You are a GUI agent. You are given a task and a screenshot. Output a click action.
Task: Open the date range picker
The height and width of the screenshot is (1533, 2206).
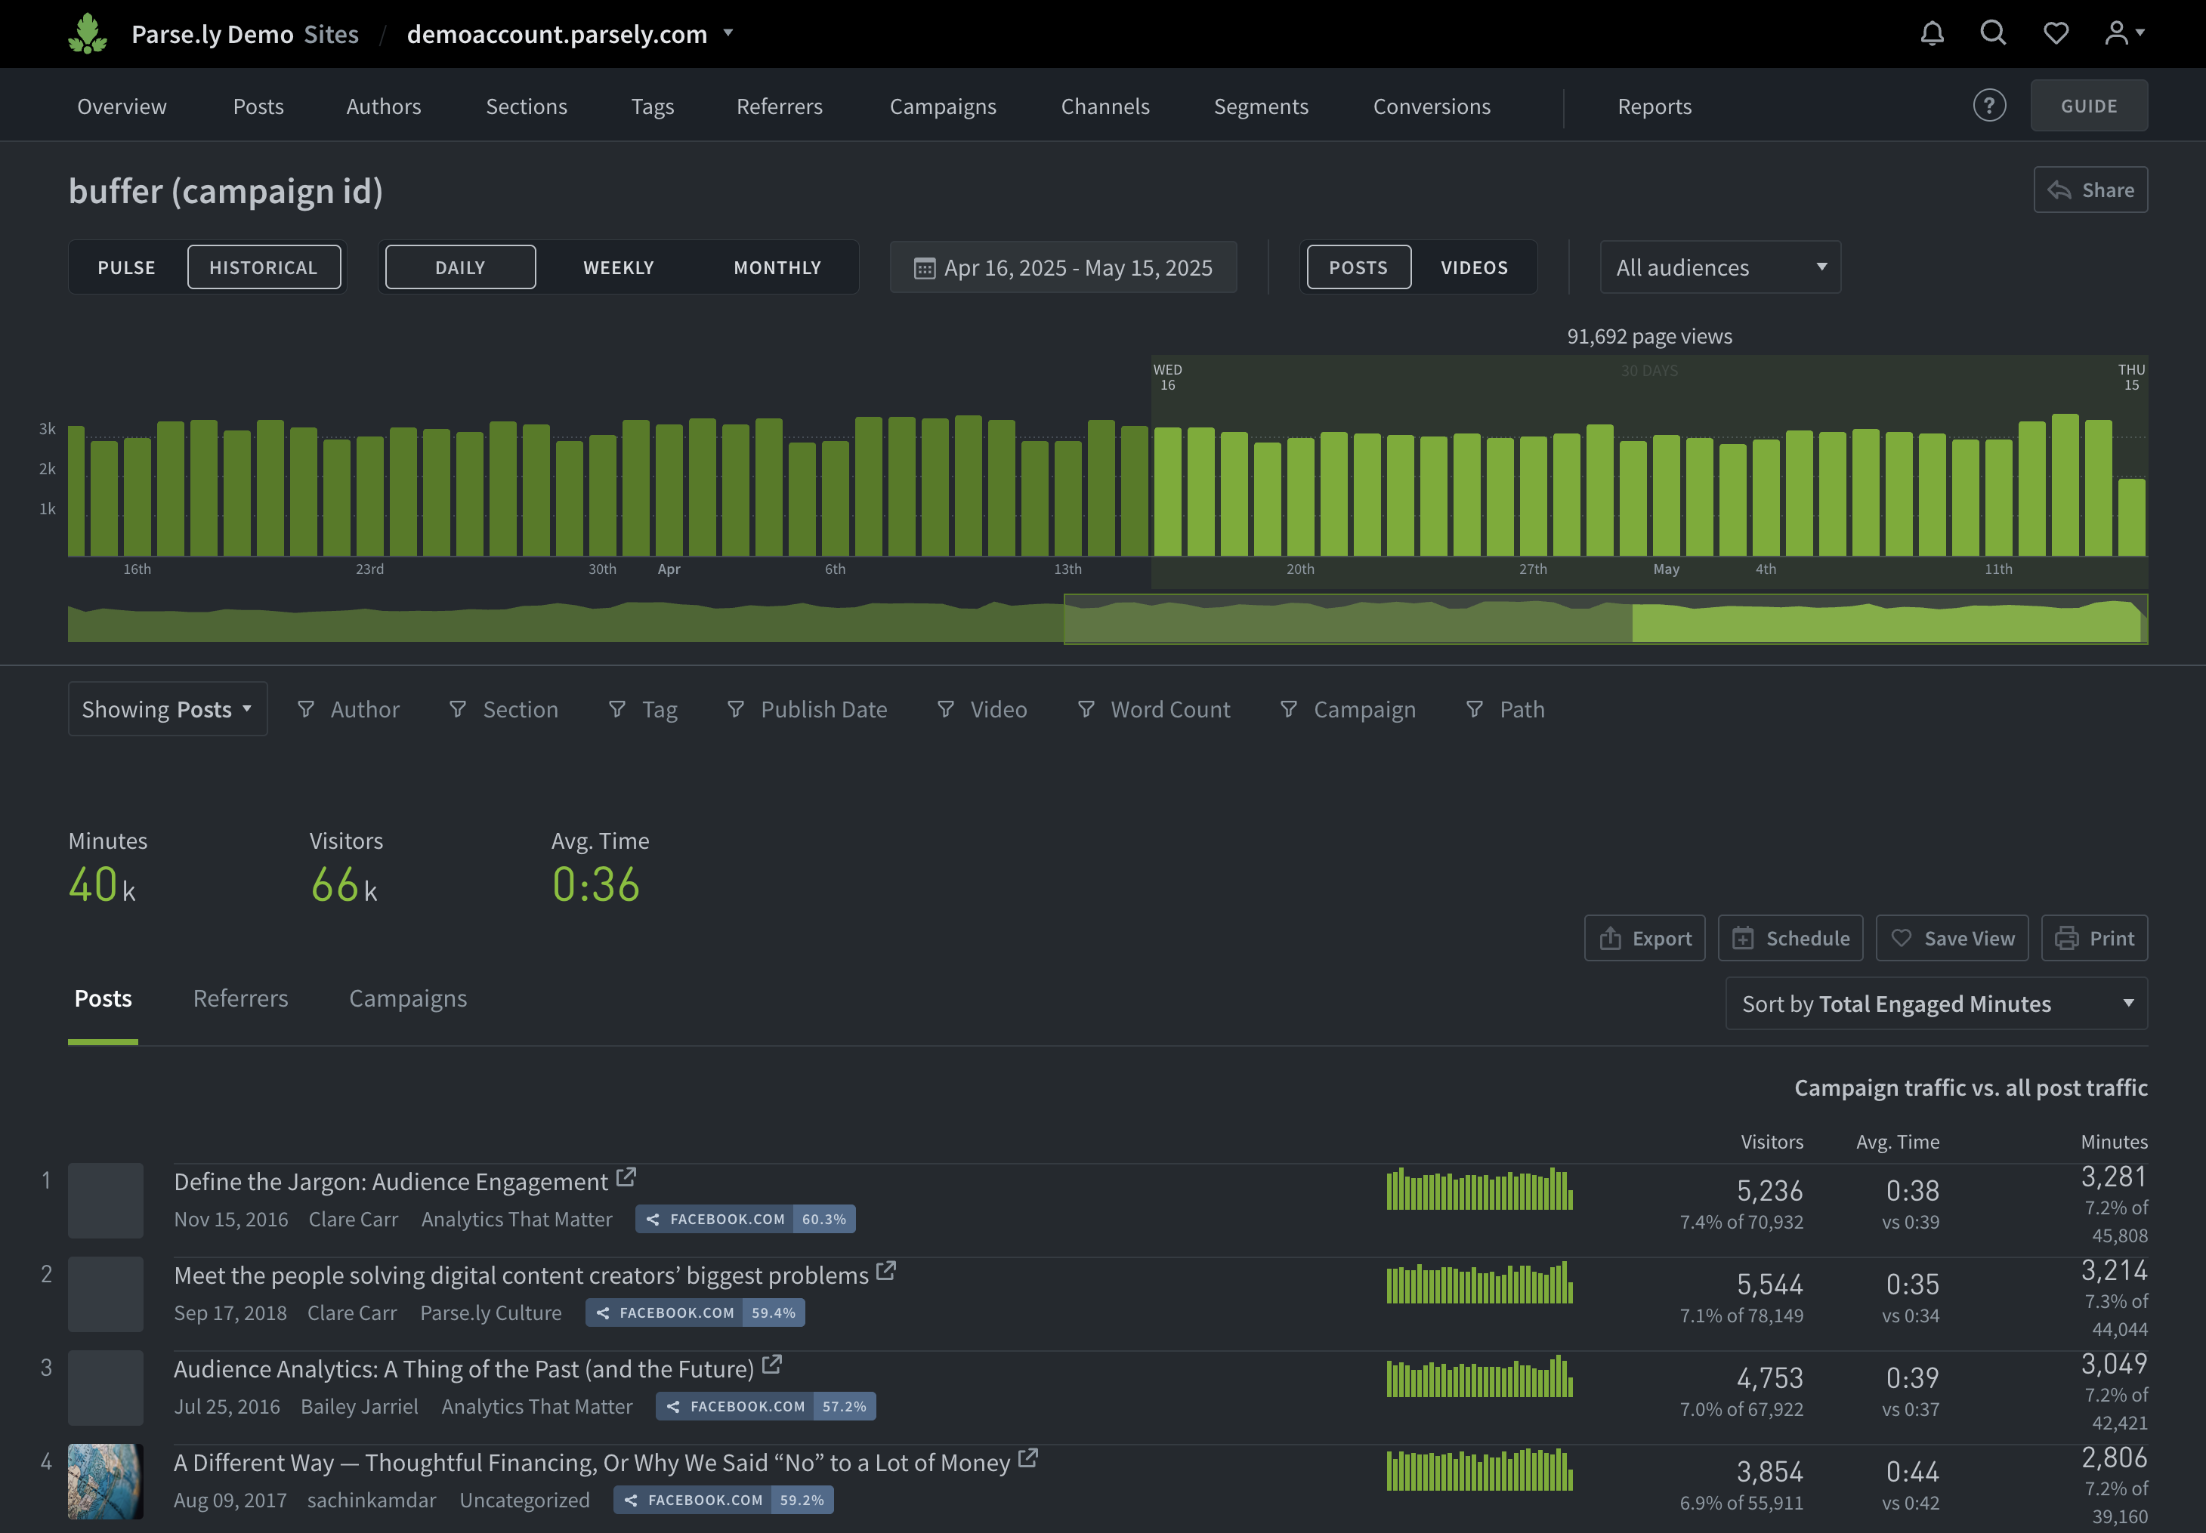[1063, 267]
